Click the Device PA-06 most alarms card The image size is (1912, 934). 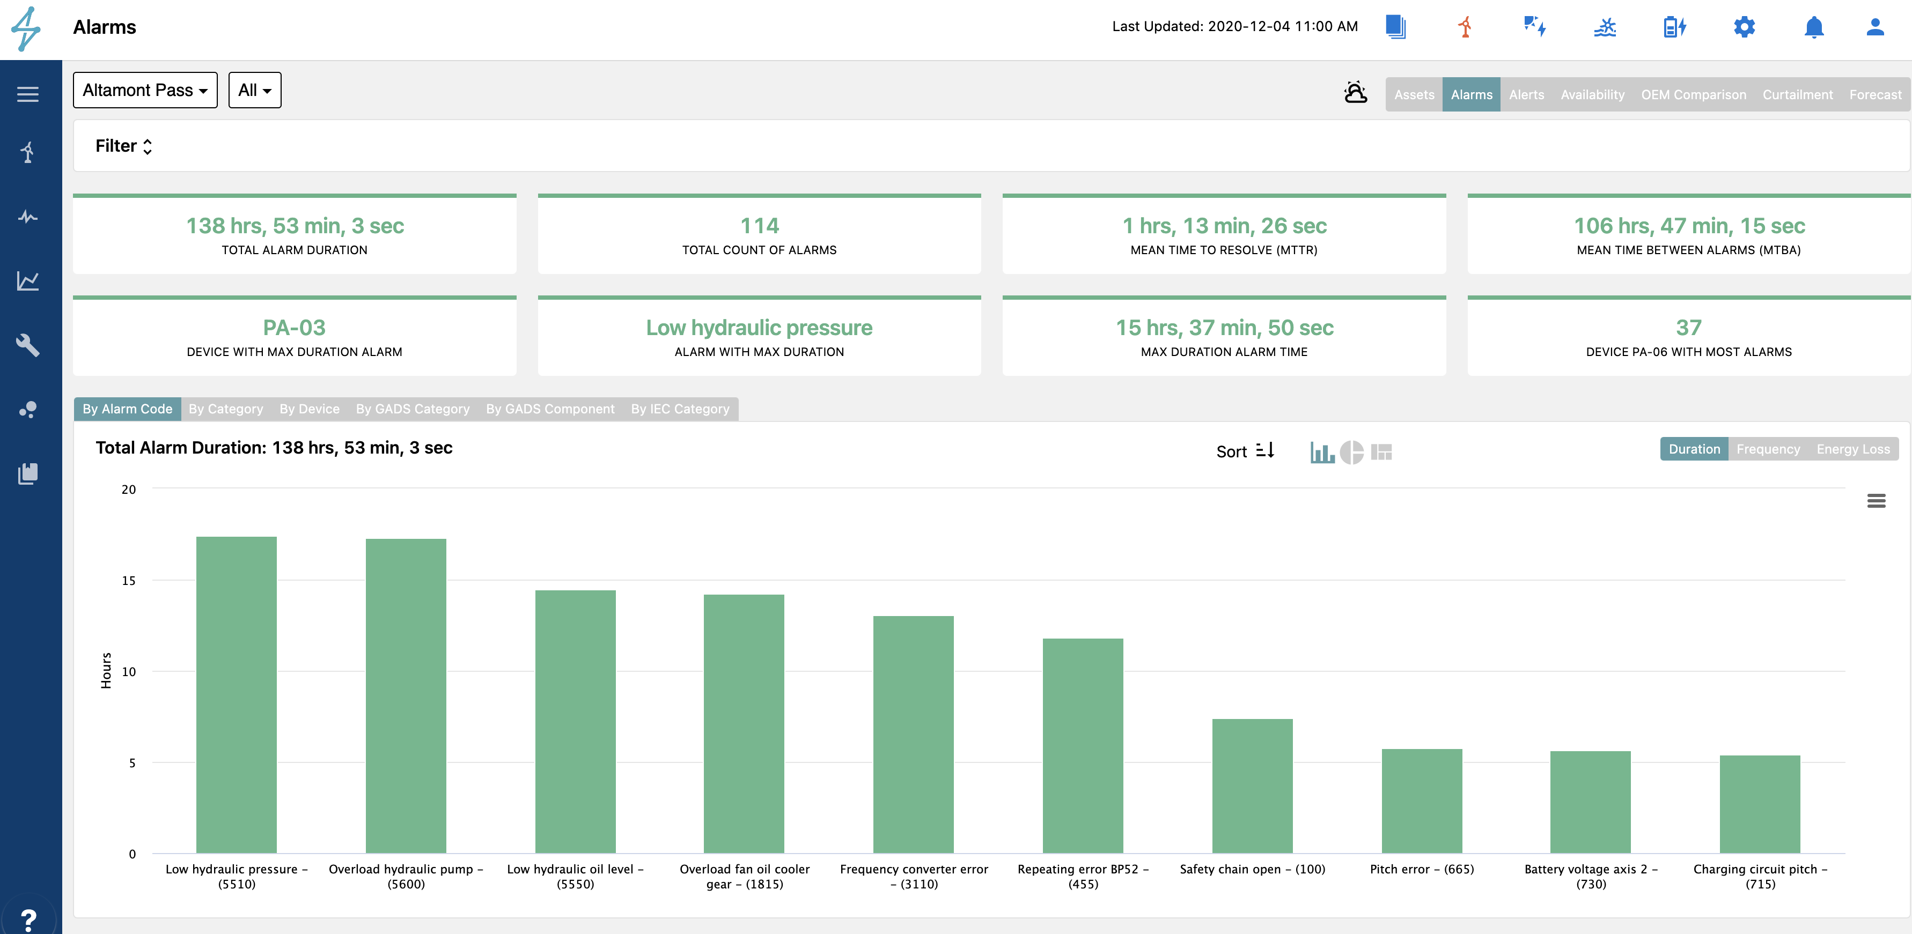[x=1689, y=336]
